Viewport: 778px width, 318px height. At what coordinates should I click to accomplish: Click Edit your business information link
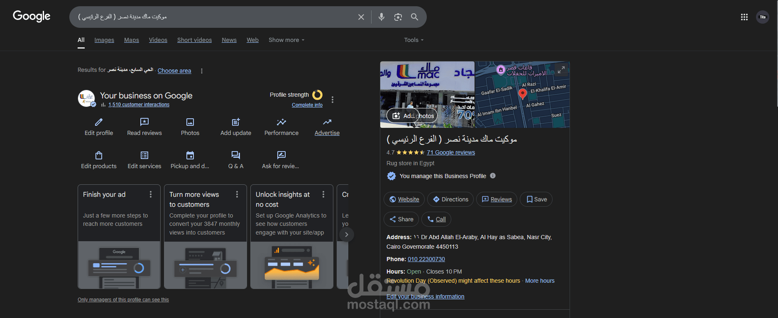[x=426, y=296]
